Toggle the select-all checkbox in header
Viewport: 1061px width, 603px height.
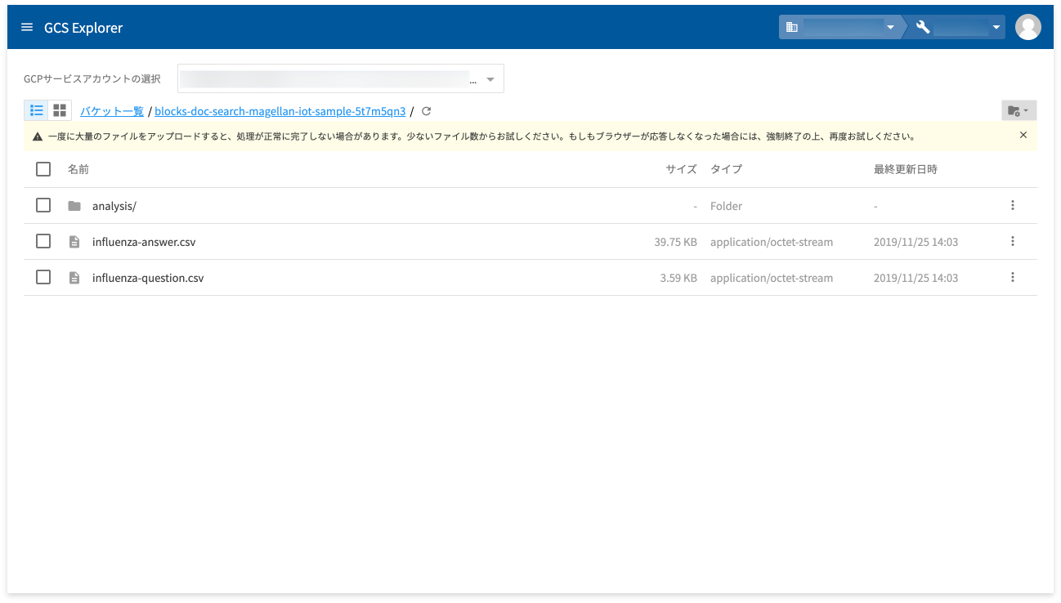click(43, 169)
